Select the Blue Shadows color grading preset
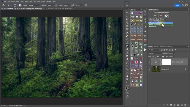The image size is (190, 107). pyautogui.click(x=160, y=25)
